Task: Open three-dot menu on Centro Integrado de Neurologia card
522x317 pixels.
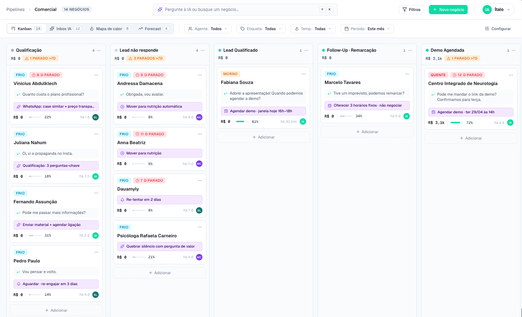Action: tap(511, 75)
